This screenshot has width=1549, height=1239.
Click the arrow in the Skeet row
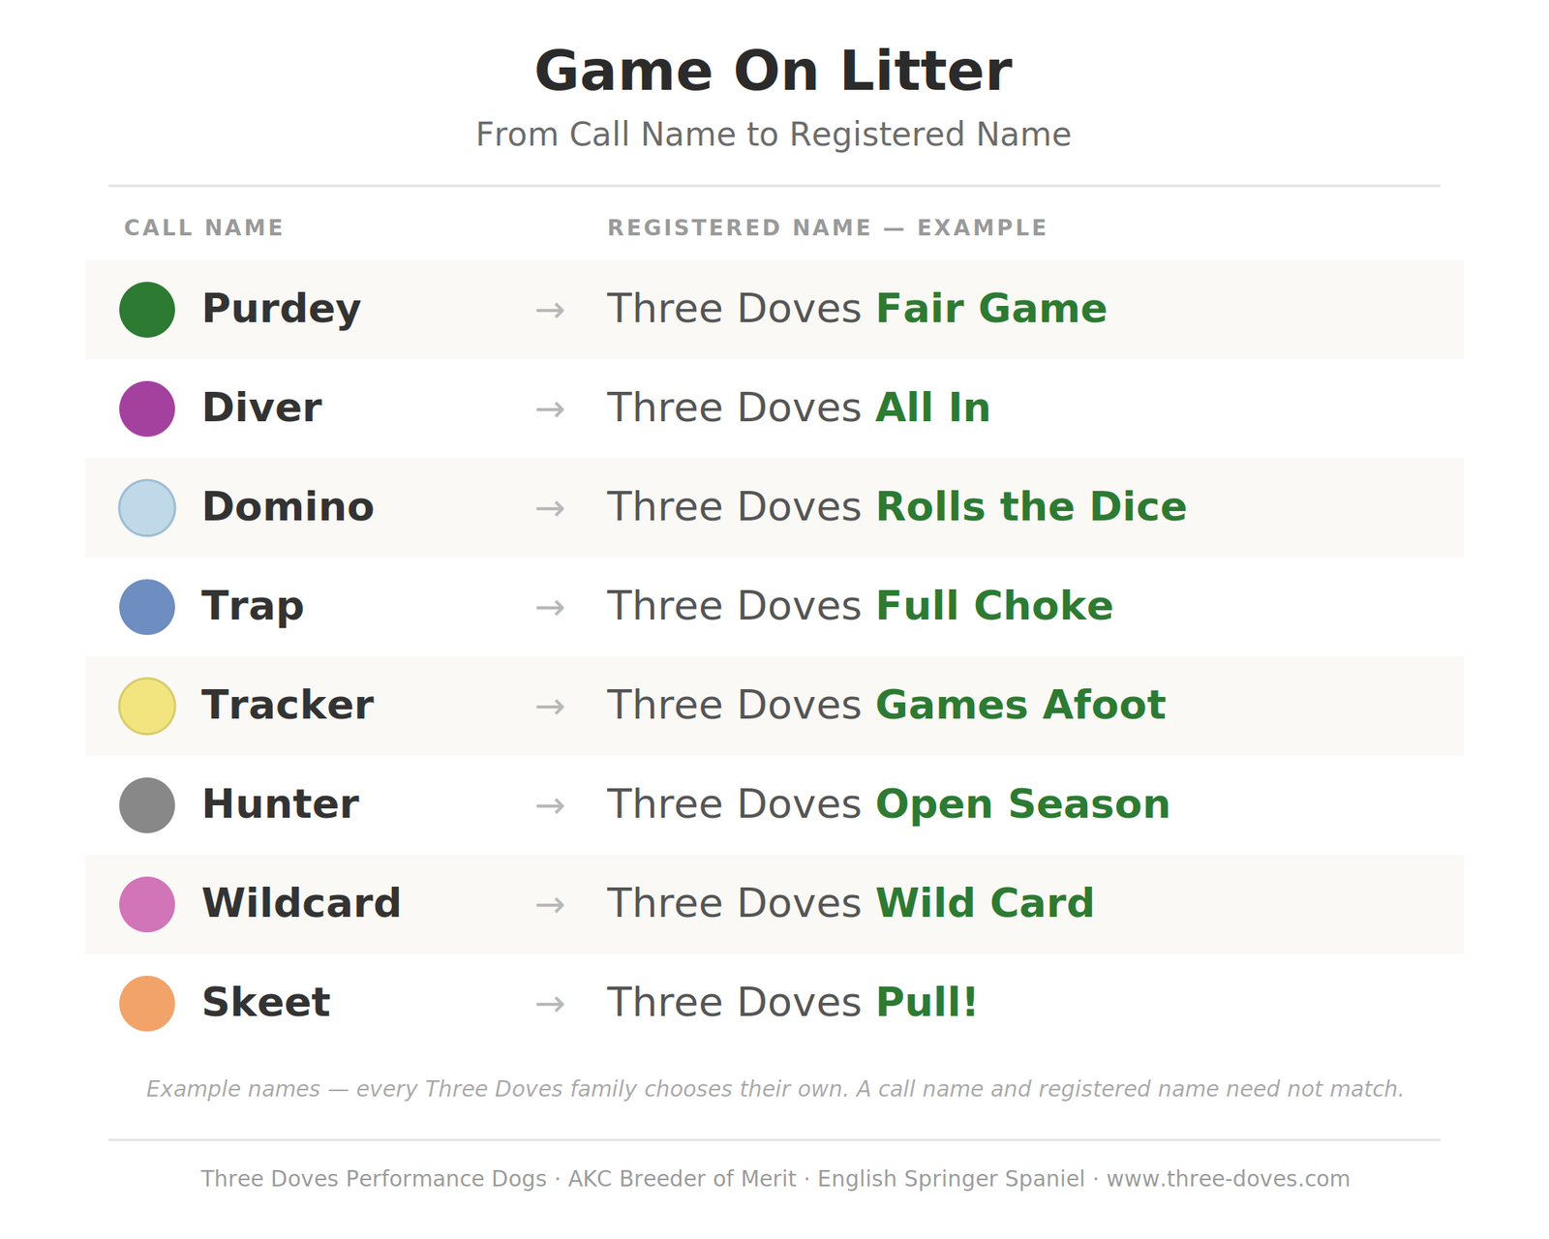pos(550,1005)
